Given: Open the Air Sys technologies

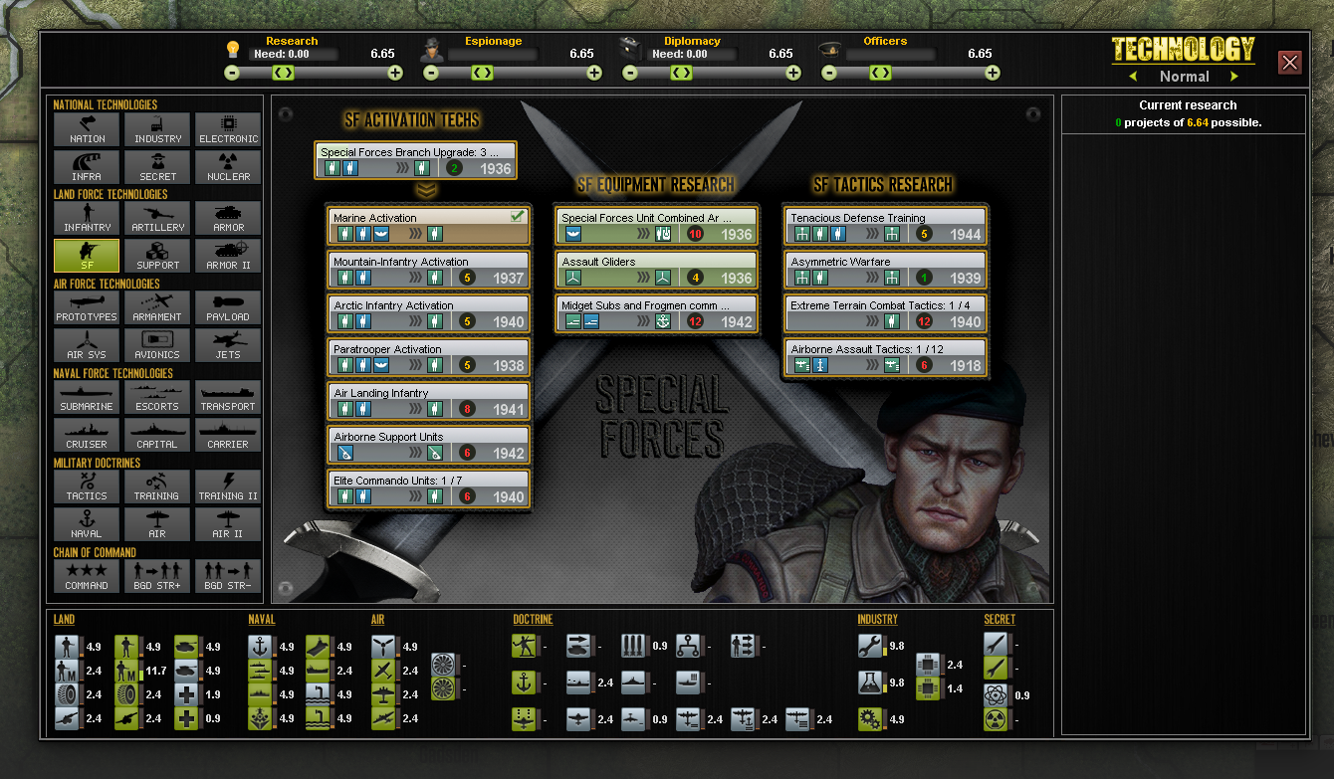Looking at the screenshot, I should click(x=87, y=345).
